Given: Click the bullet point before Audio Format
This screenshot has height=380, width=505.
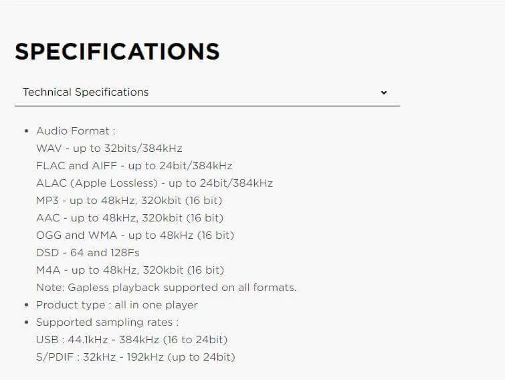Looking at the screenshot, I should click(27, 131).
